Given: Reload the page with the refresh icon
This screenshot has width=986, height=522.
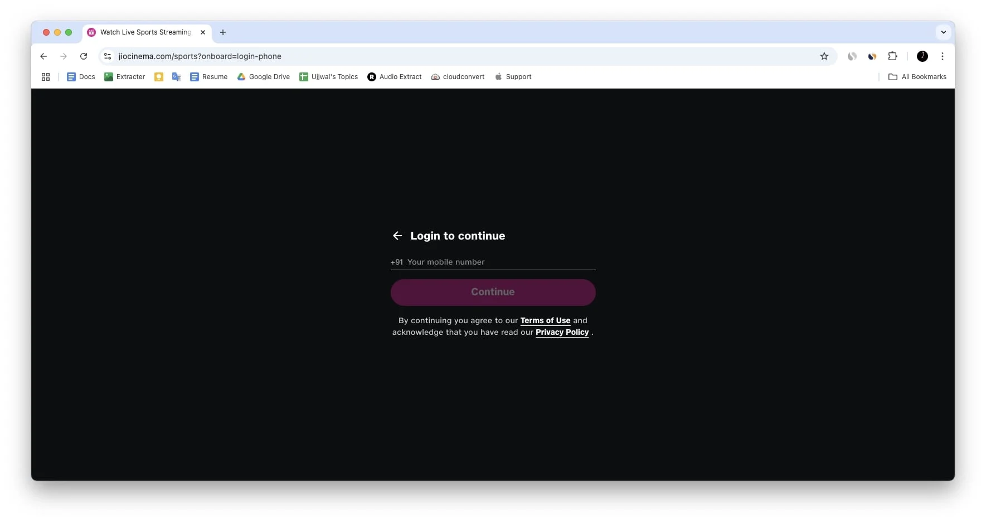Looking at the screenshot, I should tap(84, 56).
